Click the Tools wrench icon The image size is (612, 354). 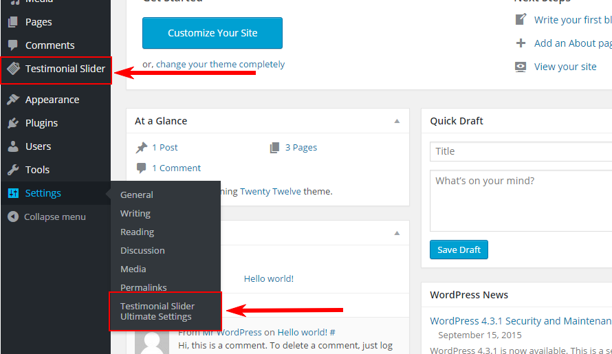pyautogui.click(x=13, y=170)
